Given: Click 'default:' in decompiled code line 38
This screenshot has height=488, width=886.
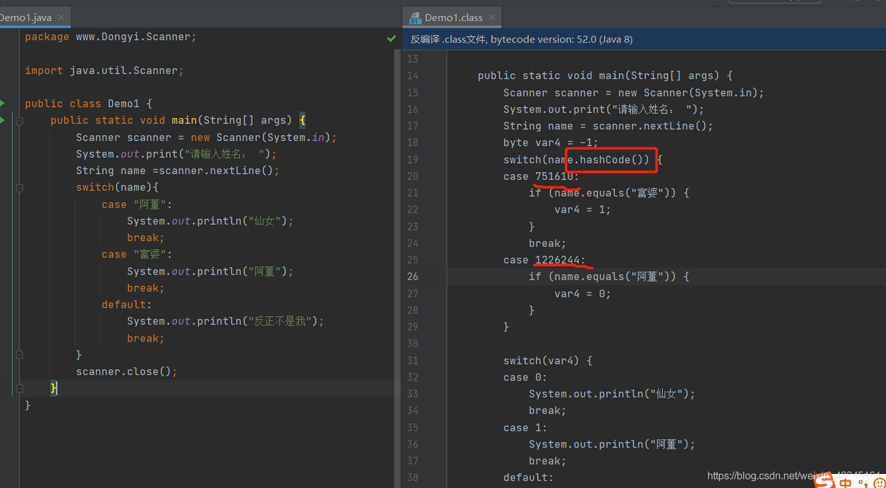Looking at the screenshot, I should click(x=529, y=477).
